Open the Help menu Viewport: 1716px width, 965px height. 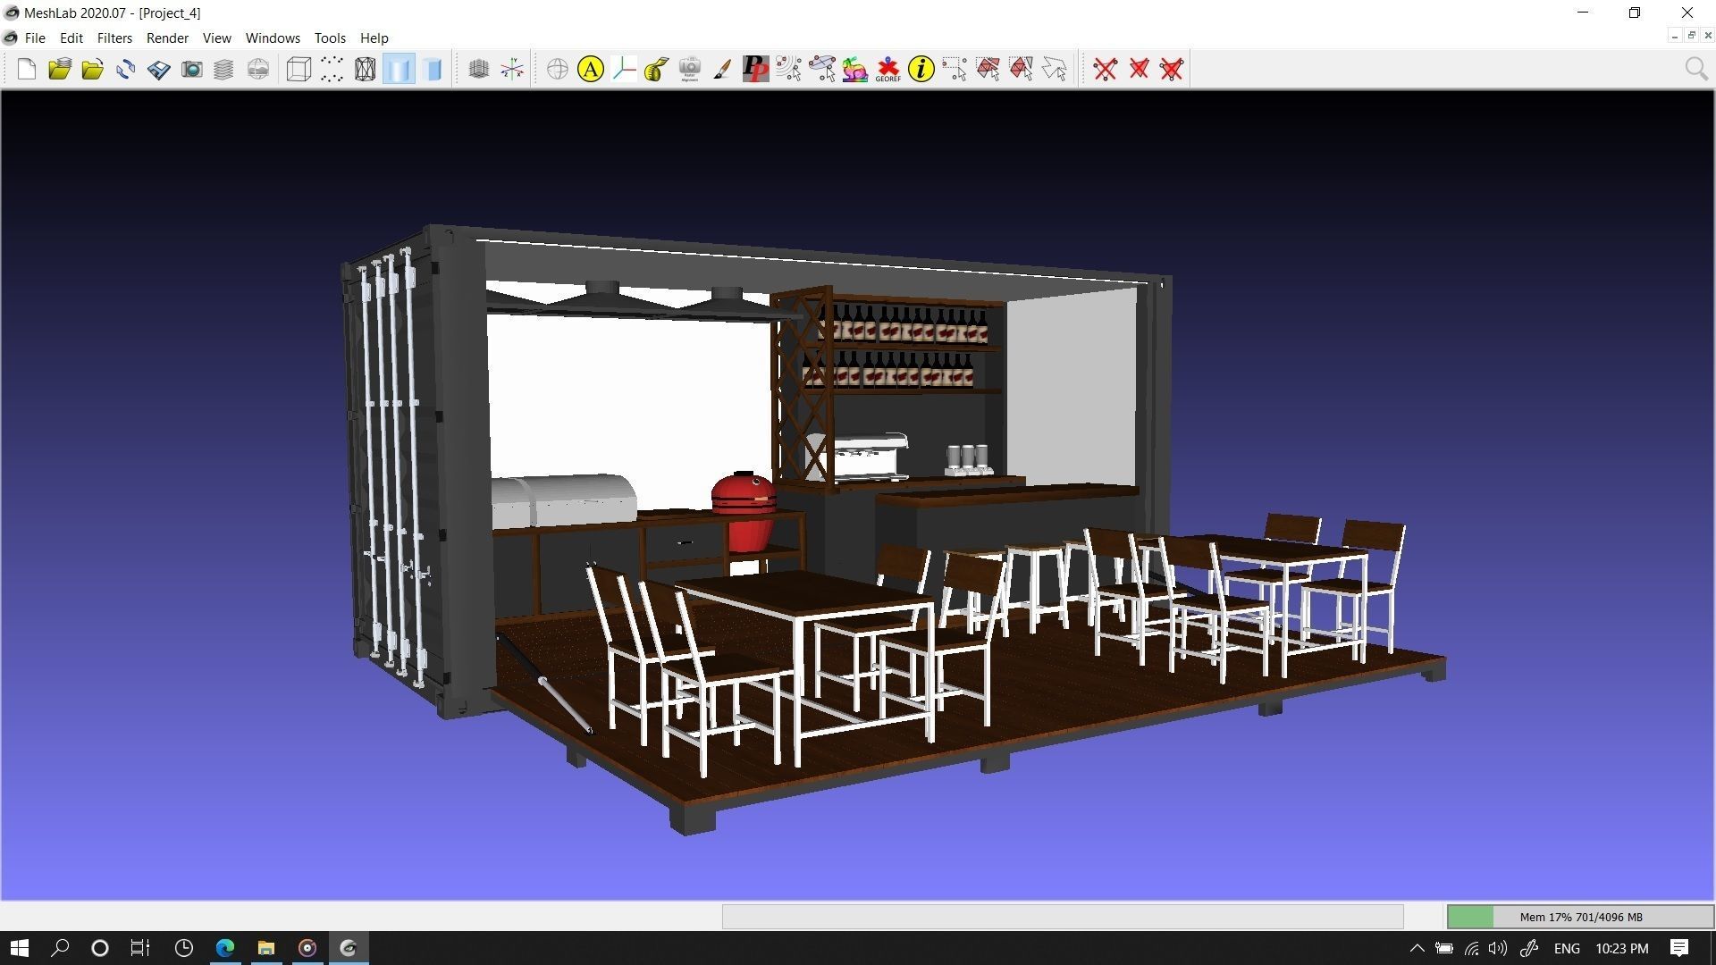tap(374, 38)
